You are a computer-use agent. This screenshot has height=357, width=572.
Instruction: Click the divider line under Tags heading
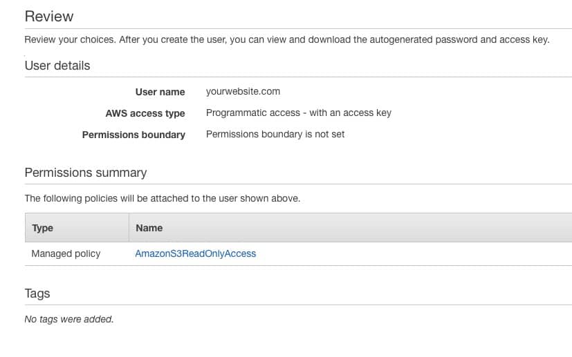(298, 305)
